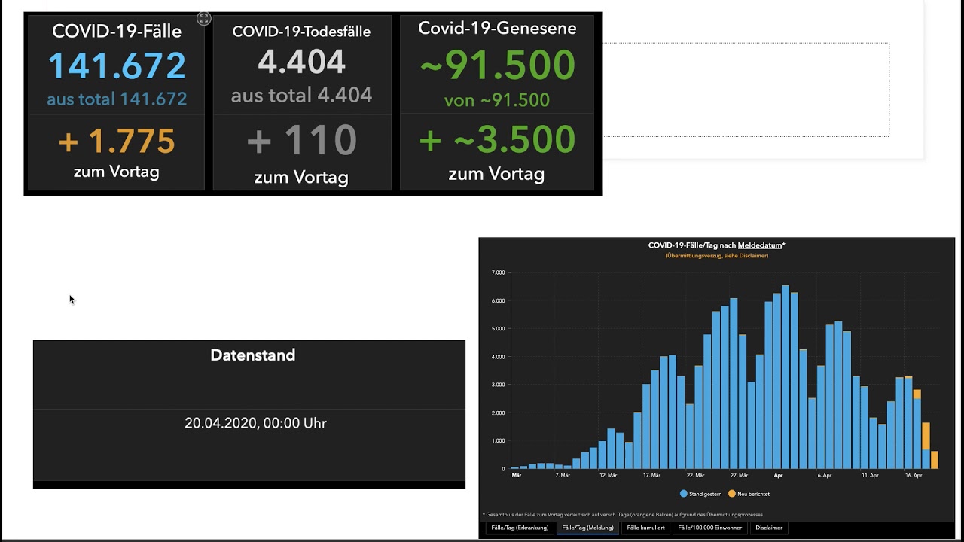This screenshot has height=542, width=964.
Task: Click the Übermittlungsverzug disclaimer subtitle
Action: tap(716, 256)
